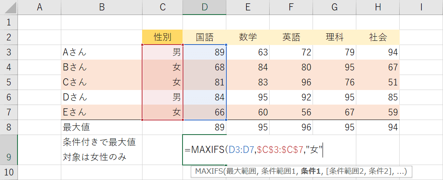Select row 6 header
The image size is (443, 180).
coord(9,97)
